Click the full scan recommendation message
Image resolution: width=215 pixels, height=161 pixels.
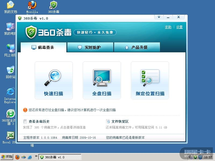click(x=72, y=110)
